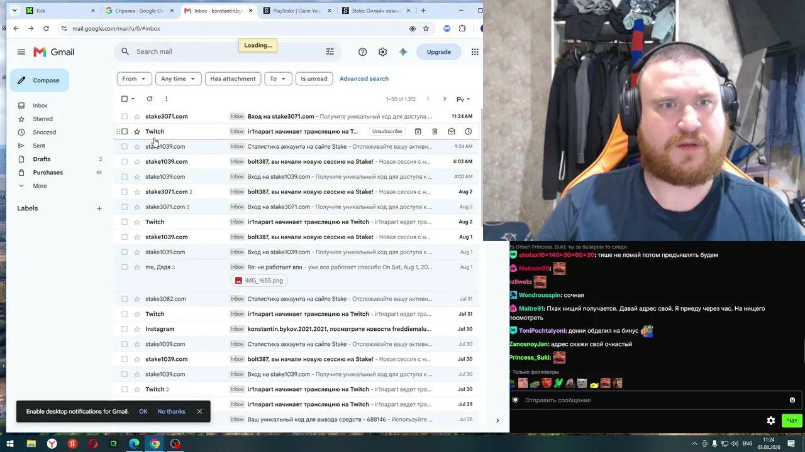Image resolution: width=805 pixels, height=452 pixels.
Task: Select the 11:24 AM stake3071.com email checkbox
Action: point(125,116)
